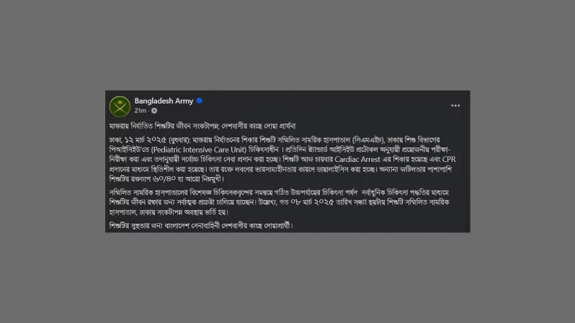Click the post audience gear icon
The height and width of the screenshot is (323, 575).
pyautogui.click(x=154, y=111)
